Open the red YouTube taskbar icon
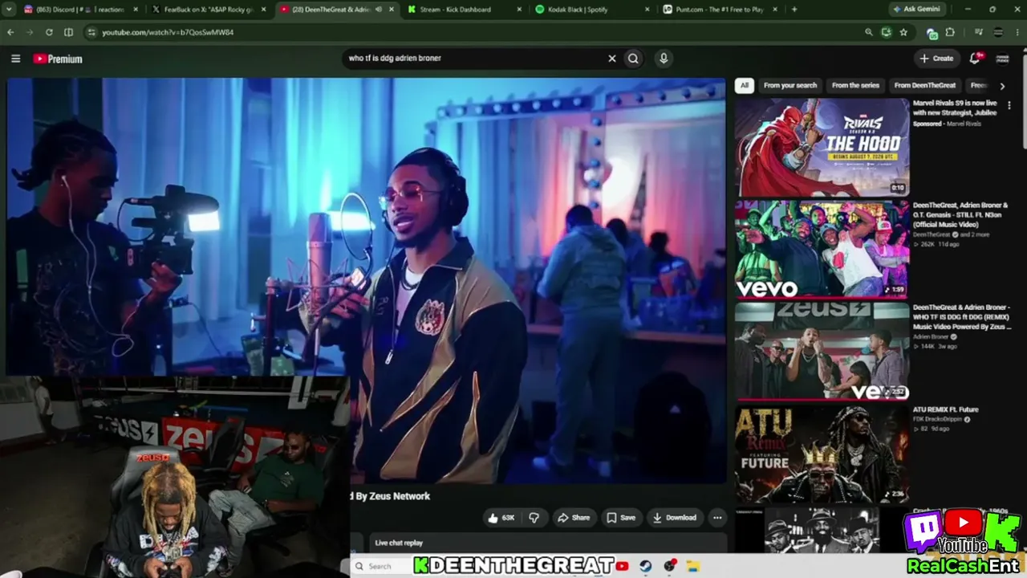Image resolution: width=1027 pixels, height=578 pixels. click(x=622, y=566)
